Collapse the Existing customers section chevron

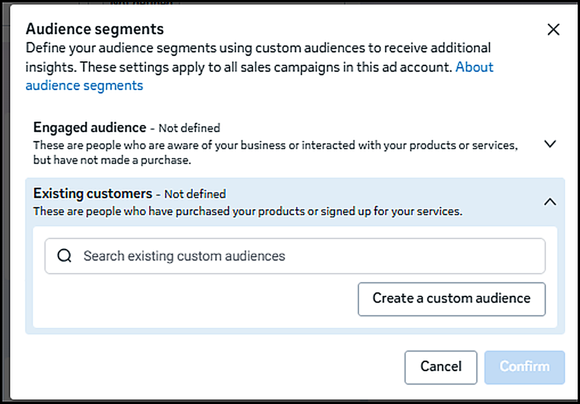click(550, 202)
